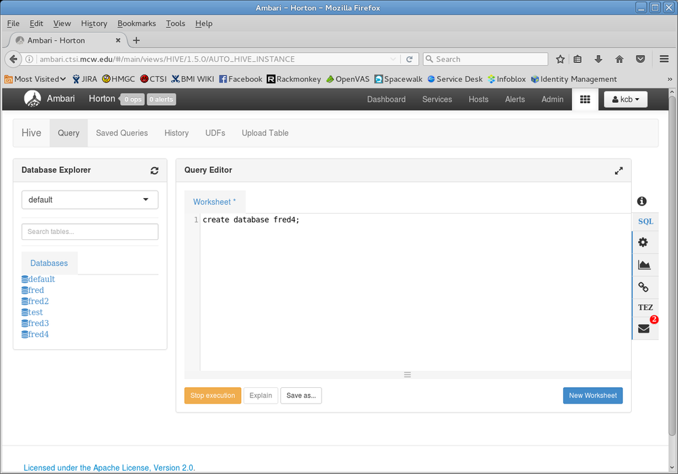The height and width of the screenshot is (474, 678).
Task: Show site information icon in address bar
Action: coord(29,59)
